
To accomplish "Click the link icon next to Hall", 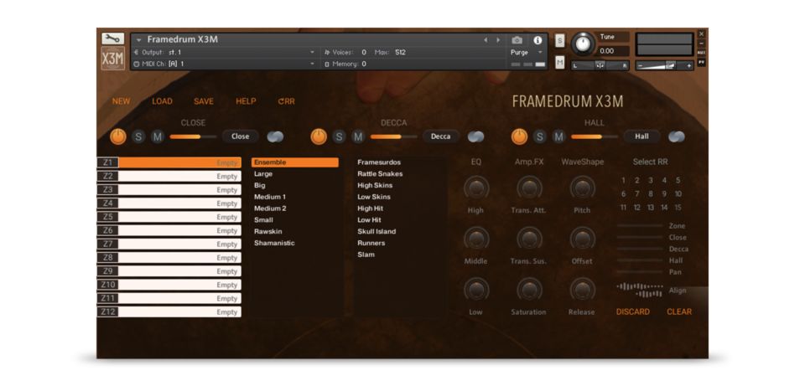I will (x=677, y=136).
